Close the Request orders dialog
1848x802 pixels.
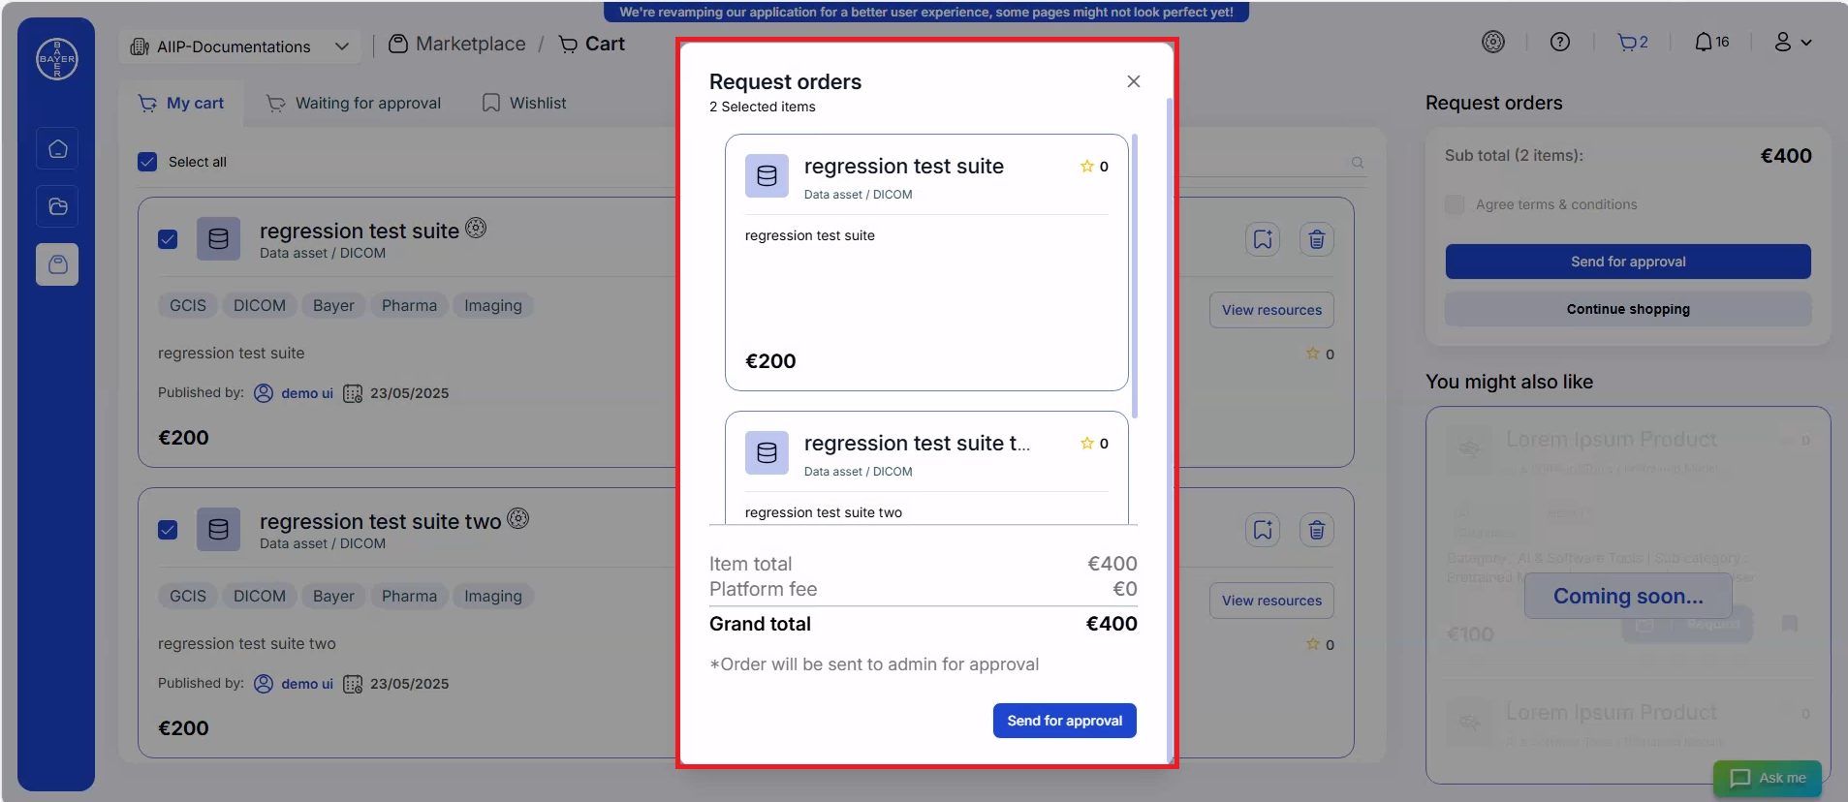click(1134, 81)
